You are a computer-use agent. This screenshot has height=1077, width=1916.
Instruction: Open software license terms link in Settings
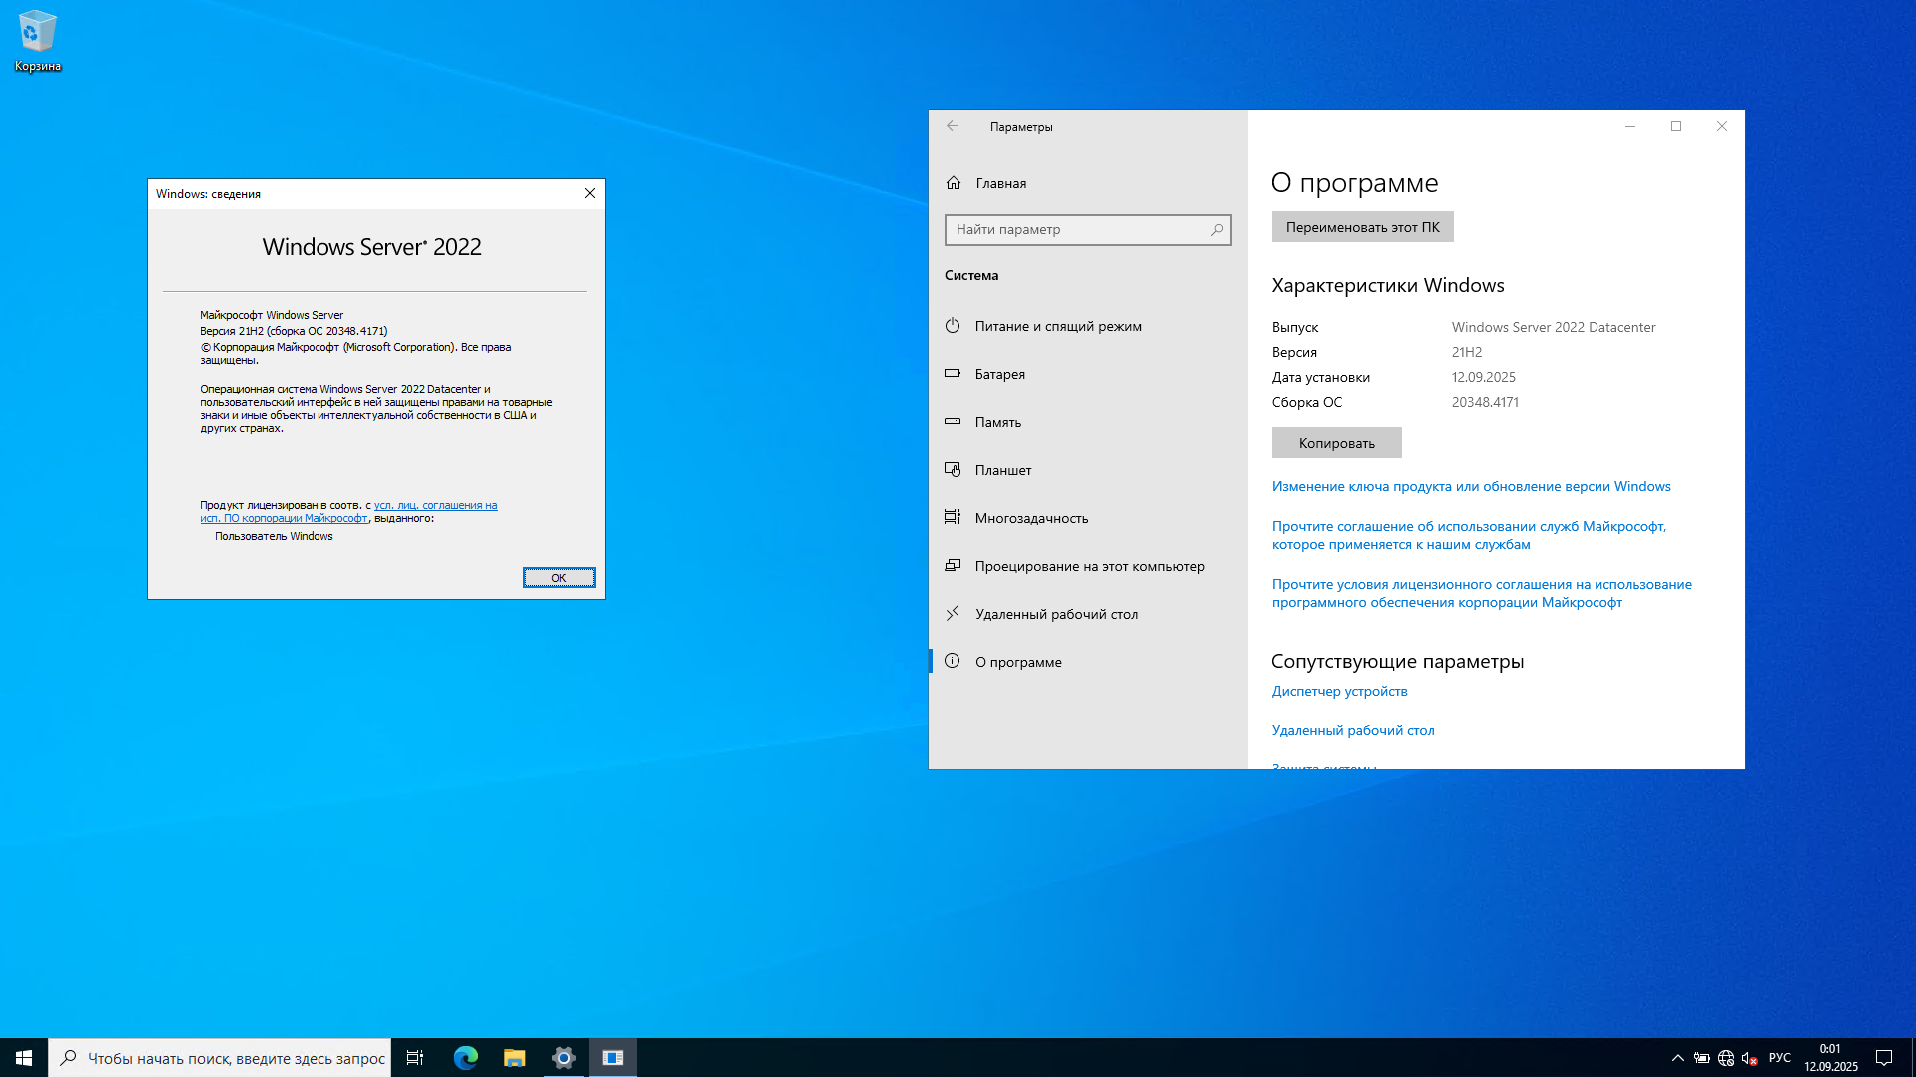1482,593
